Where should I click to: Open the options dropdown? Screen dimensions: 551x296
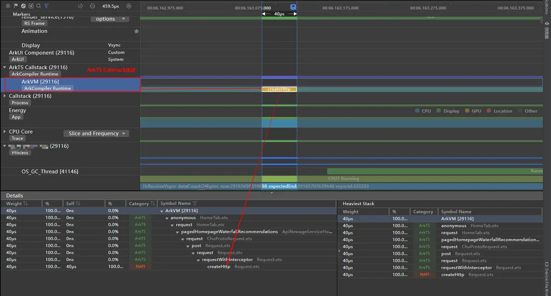tap(110, 19)
